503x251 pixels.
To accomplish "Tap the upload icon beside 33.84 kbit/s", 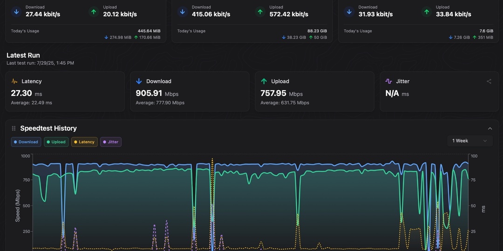I will coord(427,12).
